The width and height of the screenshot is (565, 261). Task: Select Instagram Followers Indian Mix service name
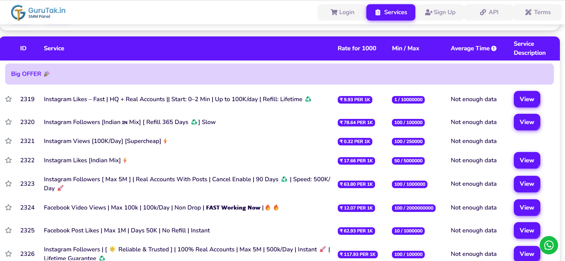coord(130,122)
